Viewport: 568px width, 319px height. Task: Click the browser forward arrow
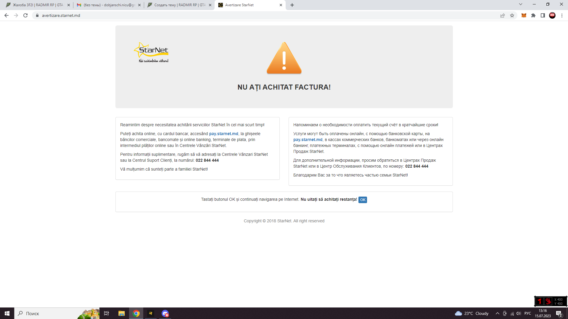click(16, 15)
